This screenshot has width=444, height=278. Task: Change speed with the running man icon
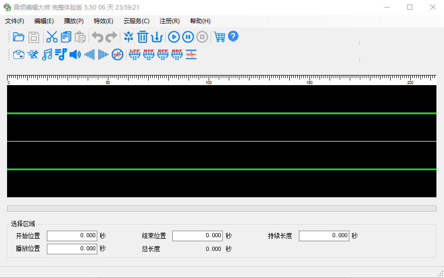click(x=33, y=54)
